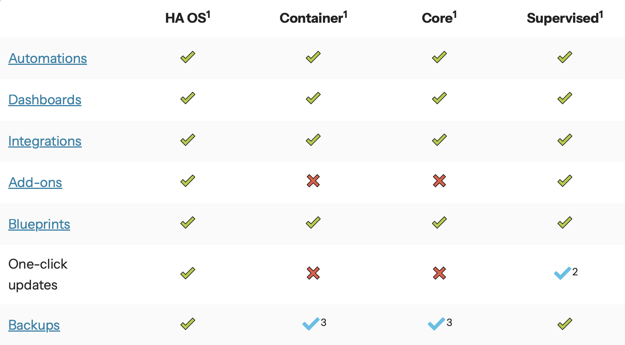The image size is (625, 345).
Task: Click the HA OS column header
Action: (x=188, y=18)
